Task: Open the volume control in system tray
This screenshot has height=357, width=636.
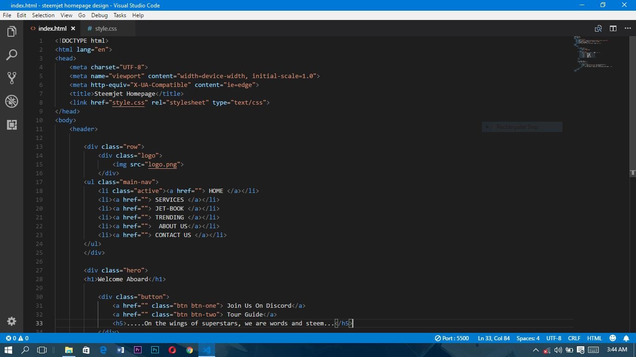Action: (558, 350)
